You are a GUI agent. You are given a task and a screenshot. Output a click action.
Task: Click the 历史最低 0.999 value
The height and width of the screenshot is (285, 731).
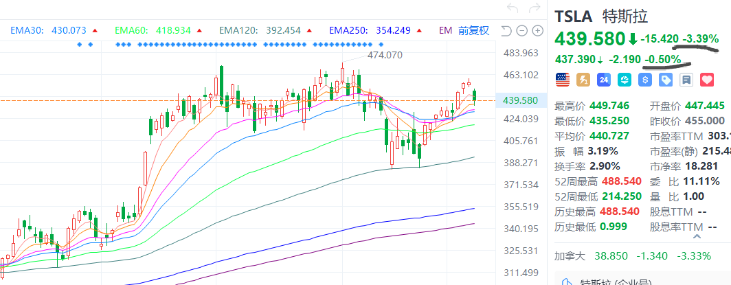coord(614,227)
